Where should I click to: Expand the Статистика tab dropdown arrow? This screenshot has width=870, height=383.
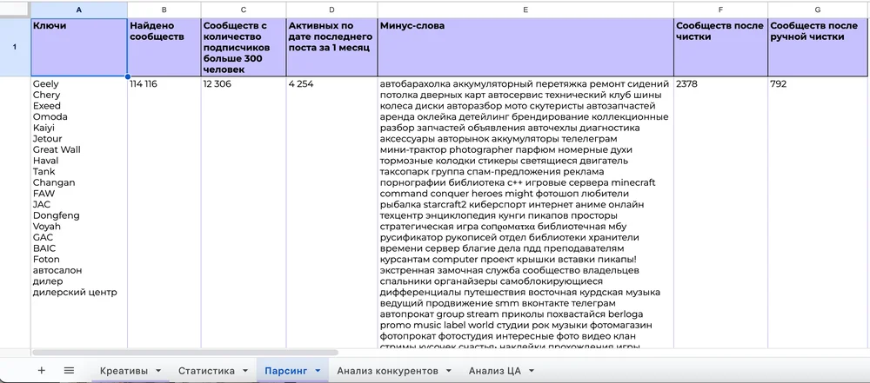[246, 371]
